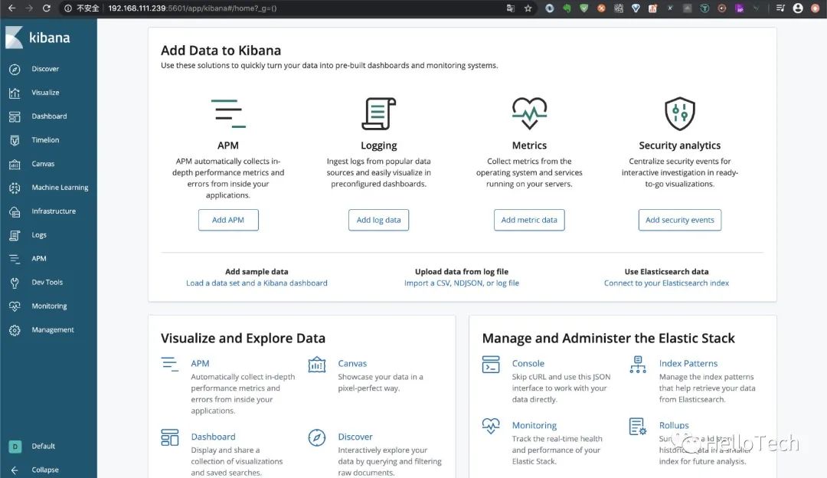The width and height of the screenshot is (827, 478).
Task: Open the Dashboard link in Visualize section
Action: pos(213,437)
